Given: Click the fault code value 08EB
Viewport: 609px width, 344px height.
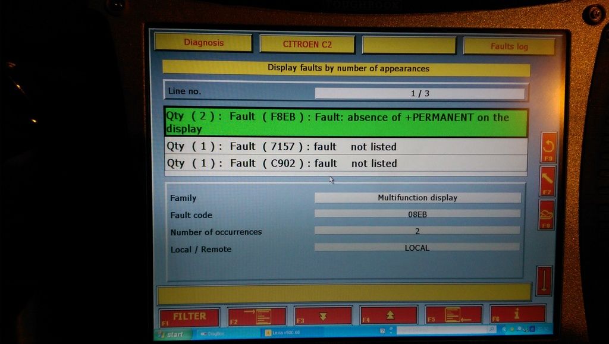Looking at the screenshot, I should (x=417, y=214).
